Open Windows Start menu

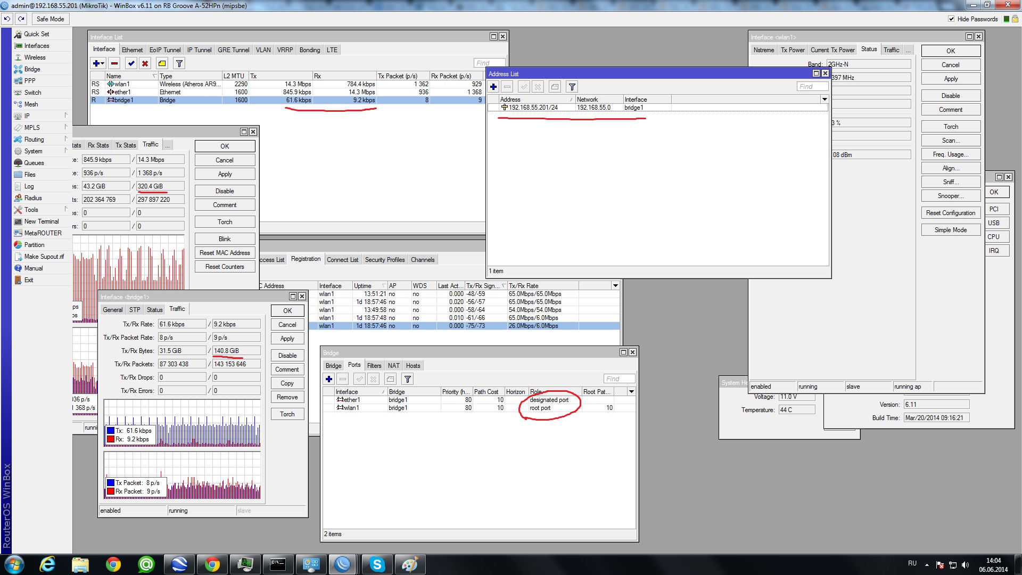tap(14, 564)
